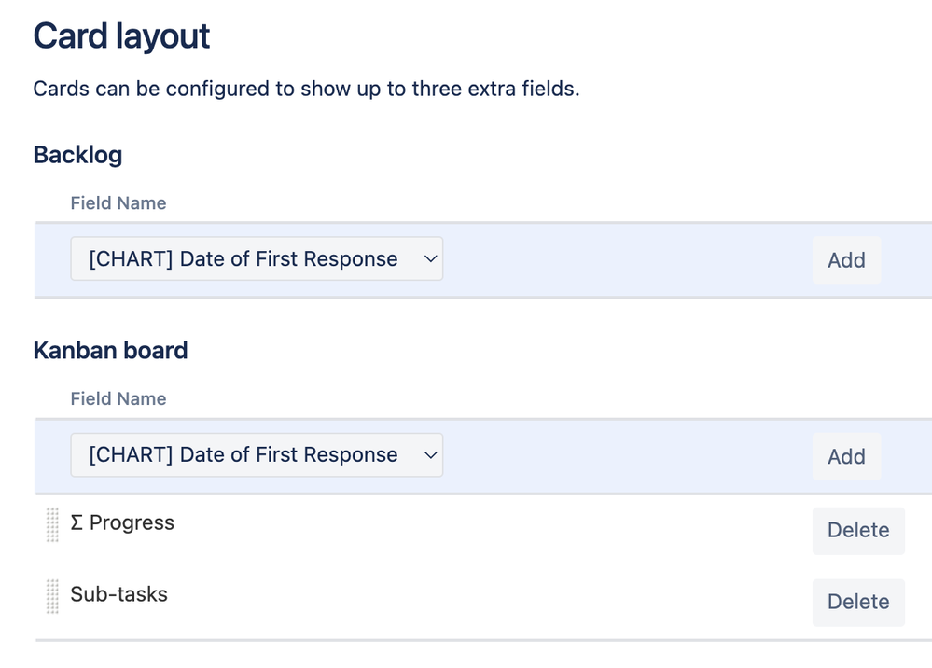
Task: Click the chevron on the Backlog field dropdown
Action: (x=429, y=258)
